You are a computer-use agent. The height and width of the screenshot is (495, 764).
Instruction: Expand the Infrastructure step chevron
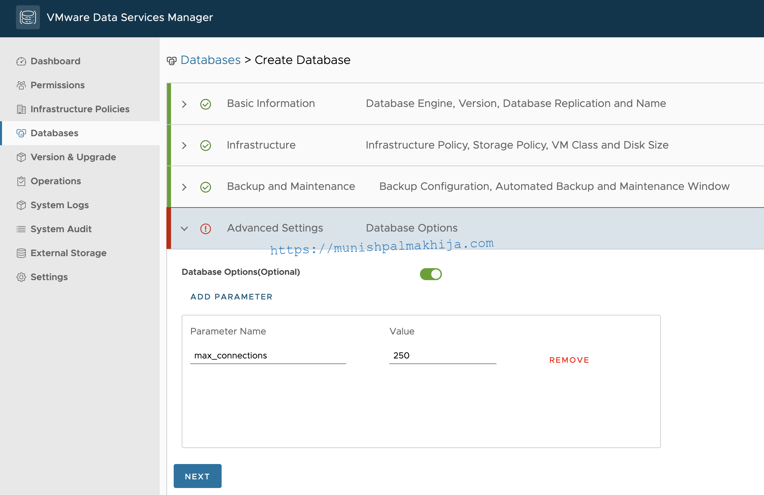point(184,146)
